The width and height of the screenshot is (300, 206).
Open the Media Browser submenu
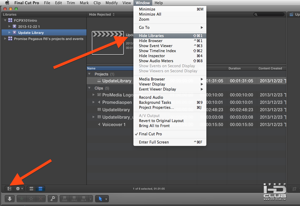(170, 79)
